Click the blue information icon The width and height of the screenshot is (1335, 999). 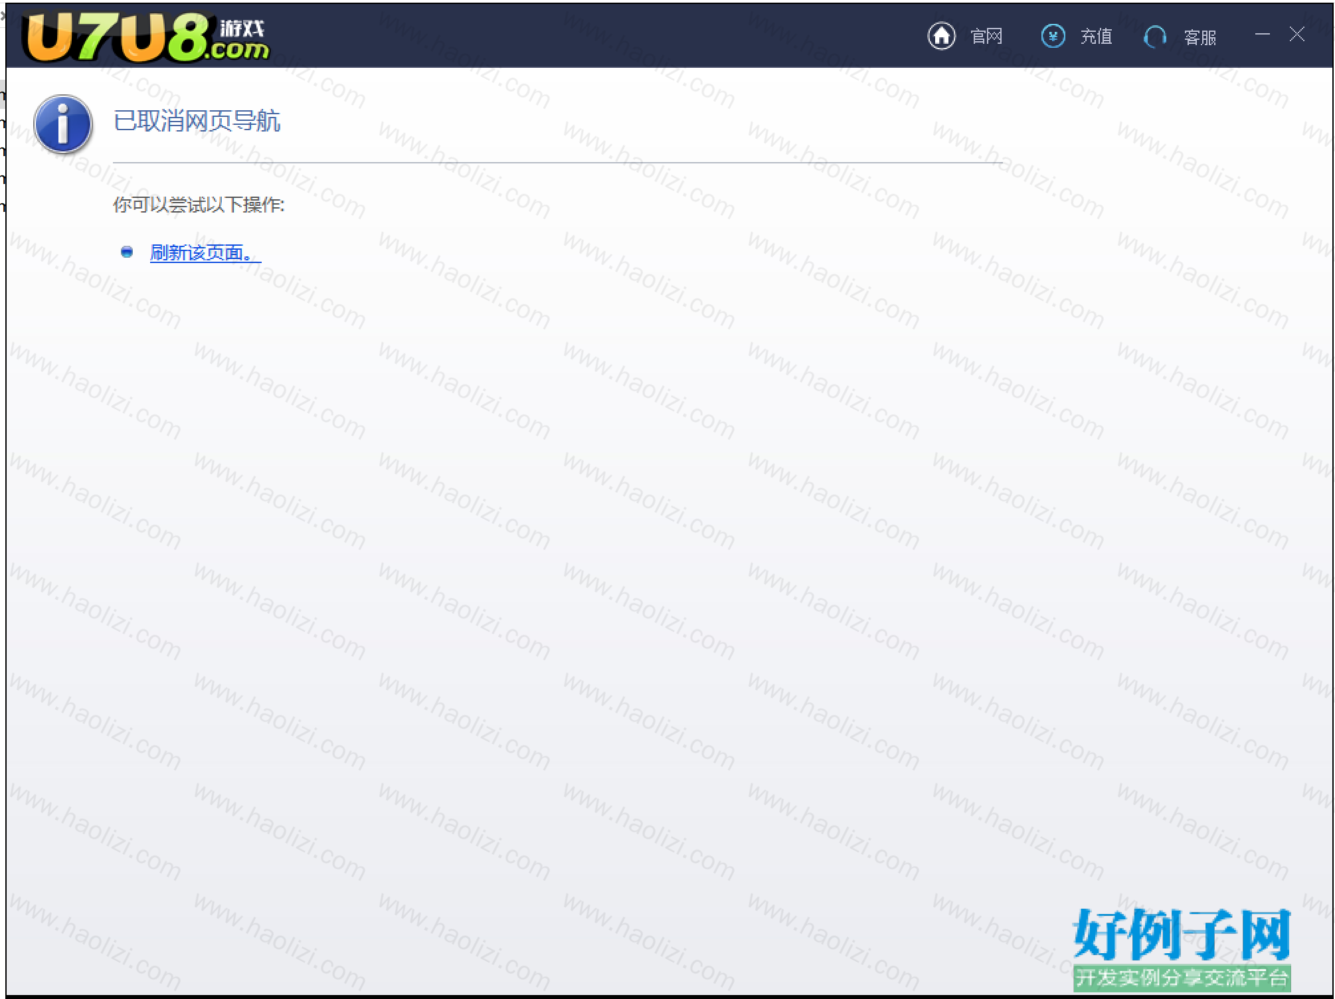[x=63, y=124]
